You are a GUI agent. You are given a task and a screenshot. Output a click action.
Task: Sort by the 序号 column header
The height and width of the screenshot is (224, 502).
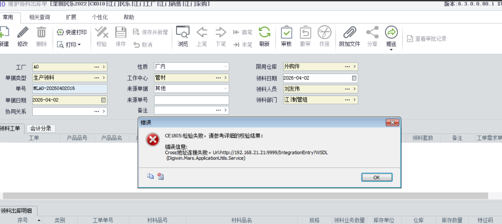point(23,220)
